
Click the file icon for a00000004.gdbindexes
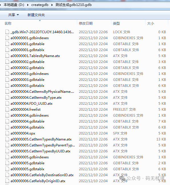pos(7,115)
